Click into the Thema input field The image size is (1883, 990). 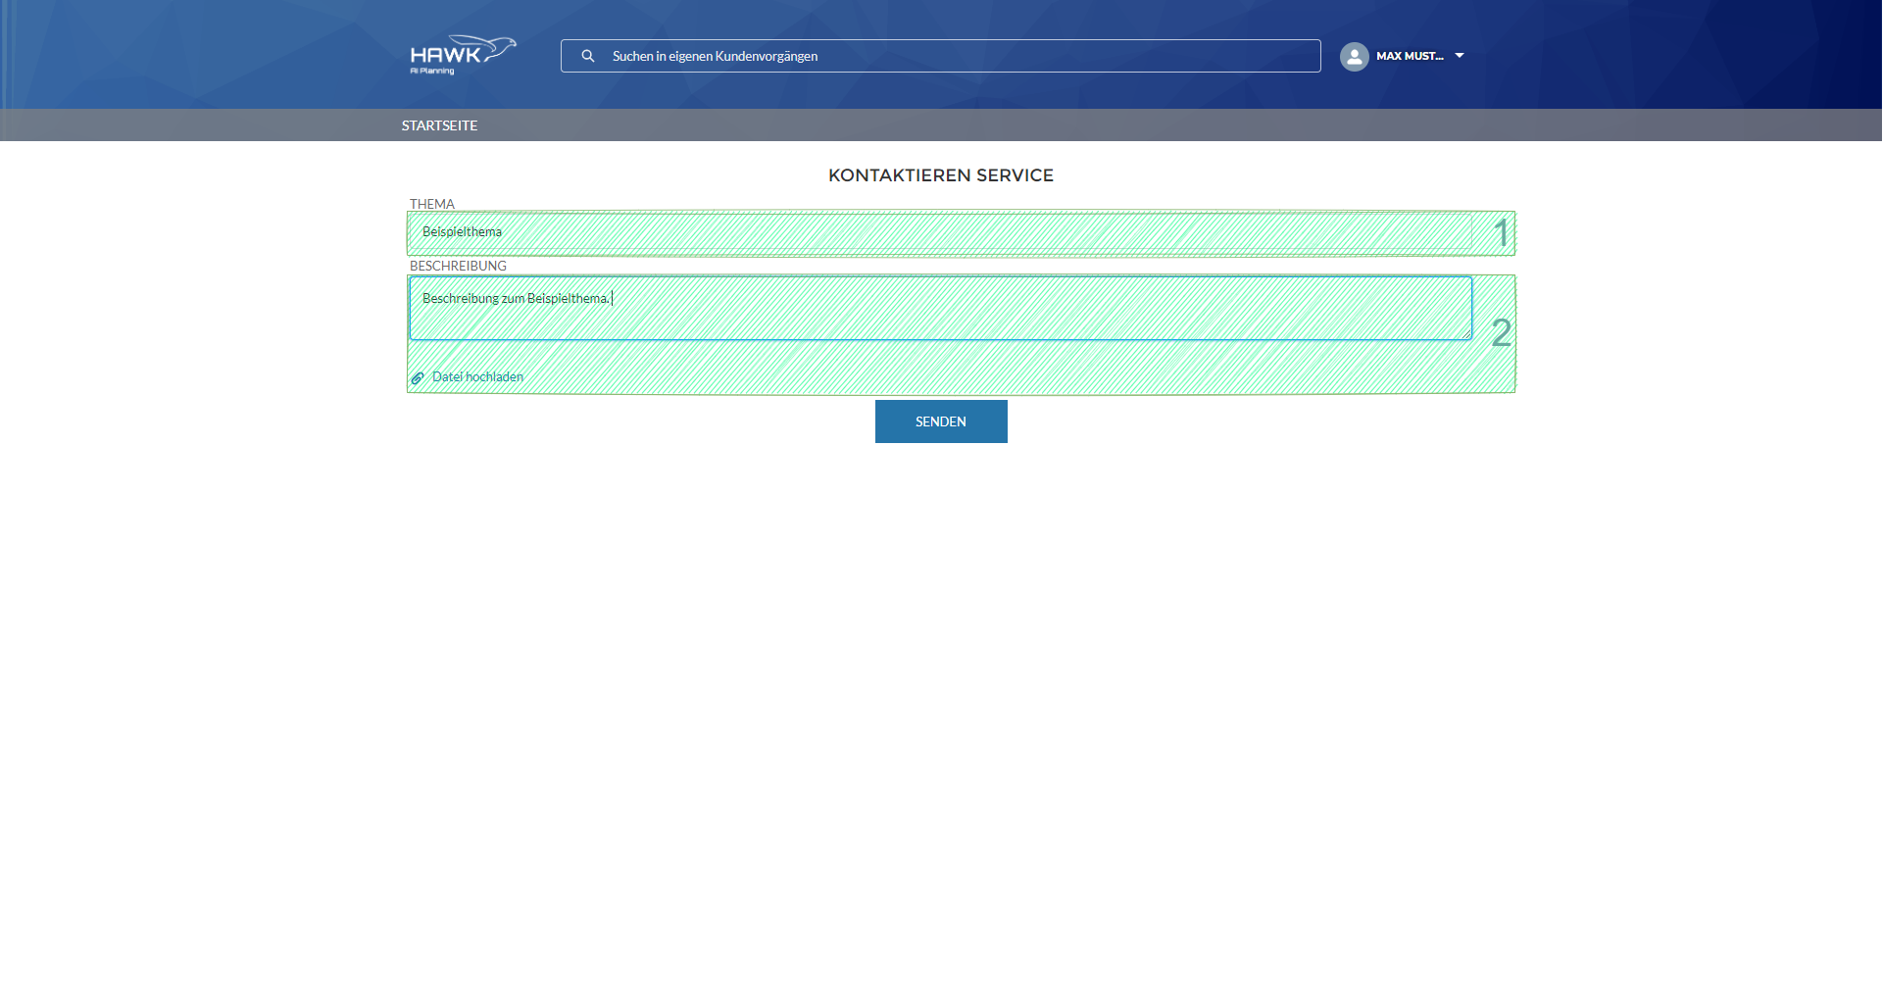[939, 232]
